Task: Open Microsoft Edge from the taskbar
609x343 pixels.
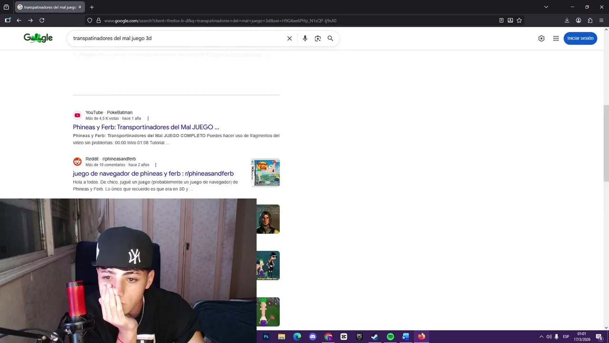Action: coord(297,337)
